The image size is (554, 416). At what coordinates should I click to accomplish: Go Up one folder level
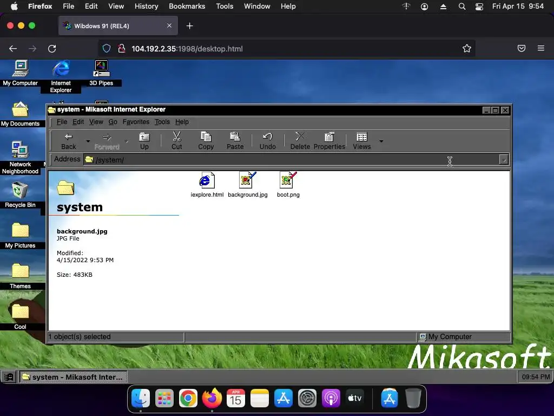[144, 141]
